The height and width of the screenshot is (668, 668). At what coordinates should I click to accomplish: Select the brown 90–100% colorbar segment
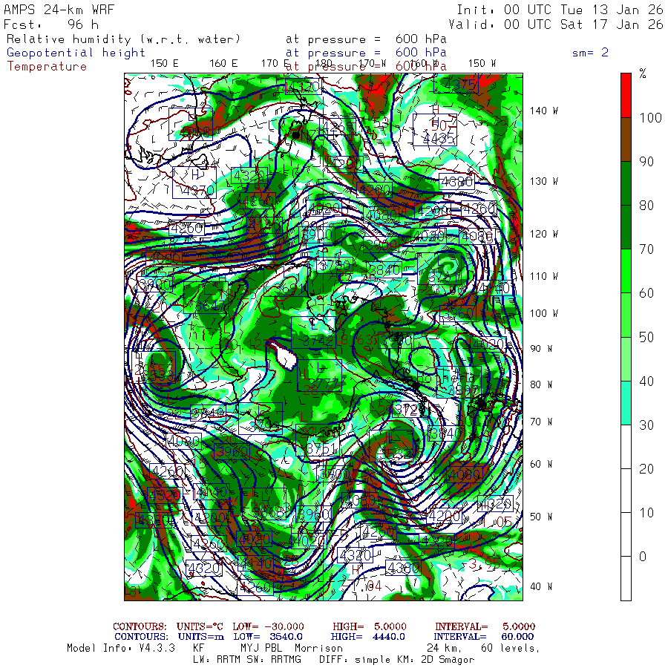(626, 140)
